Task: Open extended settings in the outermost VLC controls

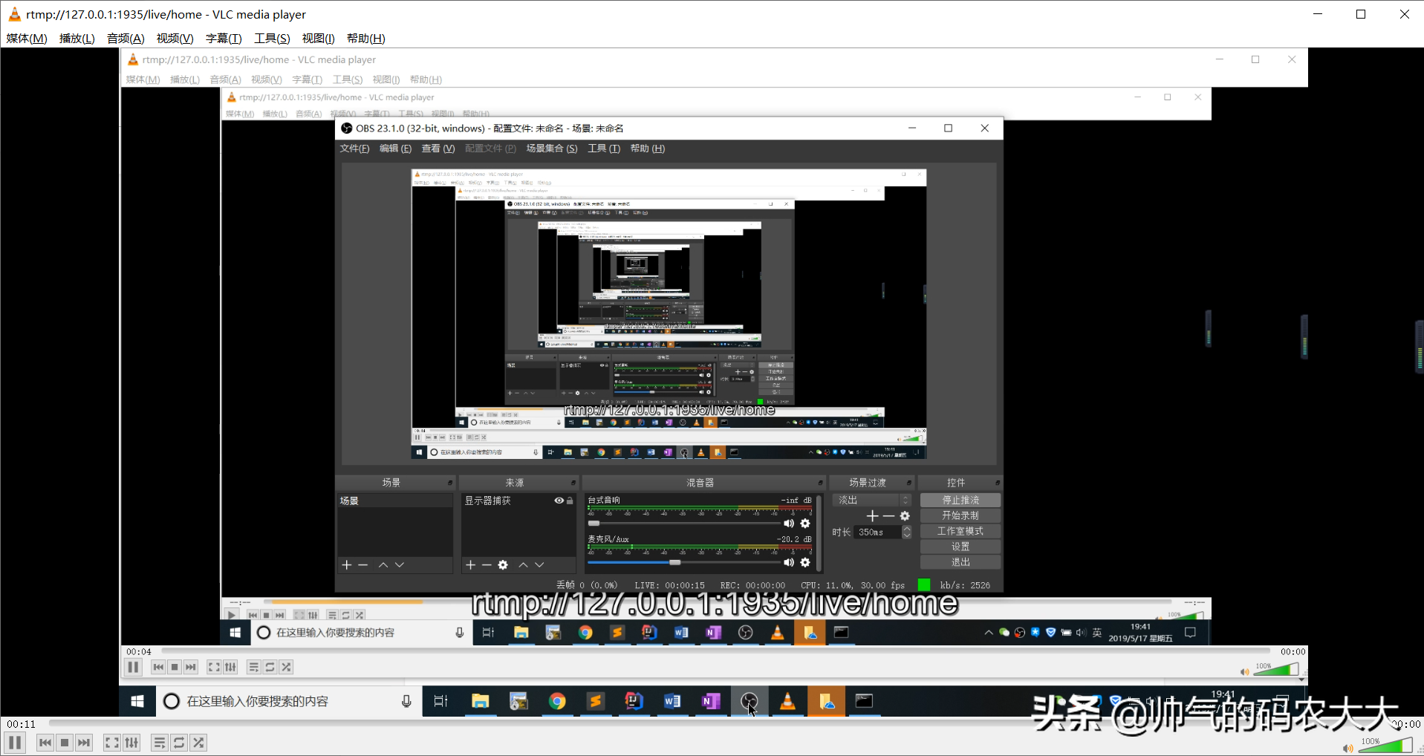Action: 131,743
